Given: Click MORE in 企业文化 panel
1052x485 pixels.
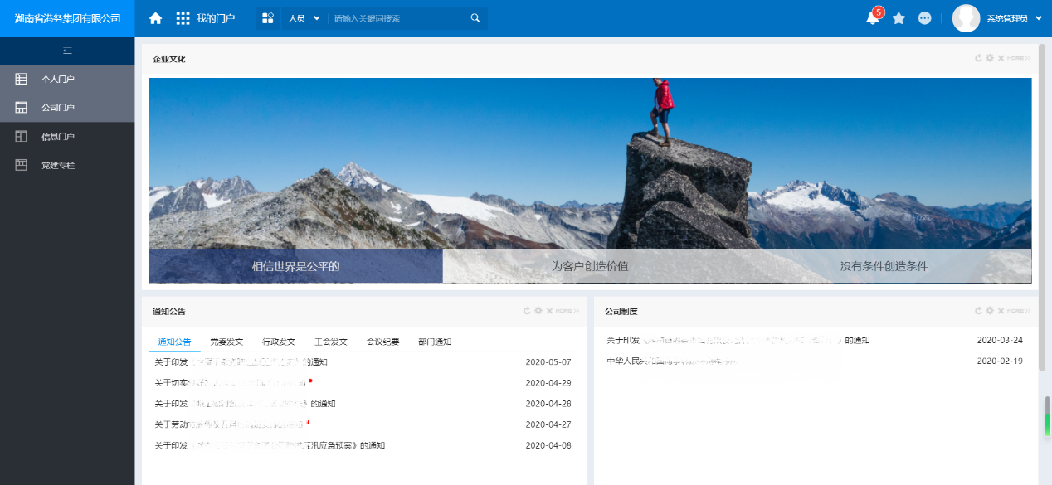Looking at the screenshot, I should (x=1019, y=58).
